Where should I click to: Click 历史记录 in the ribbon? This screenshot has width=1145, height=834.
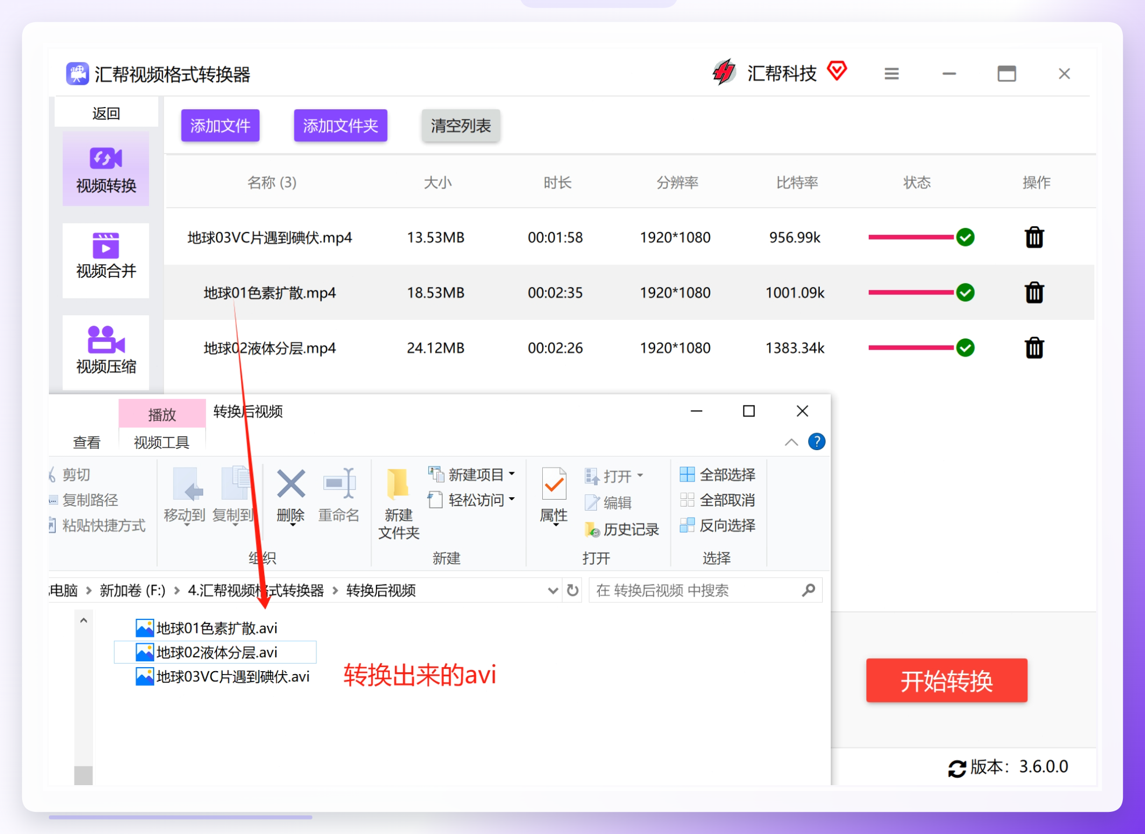point(622,529)
